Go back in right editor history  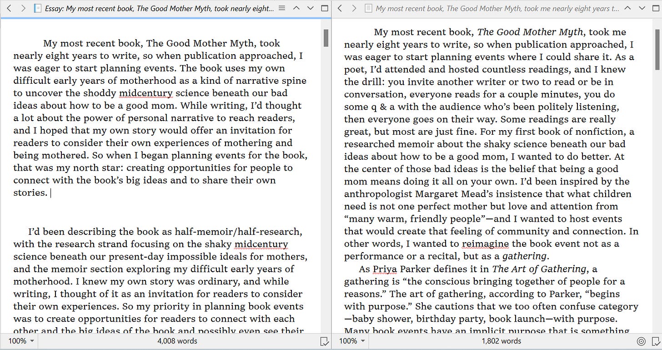click(340, 8)
